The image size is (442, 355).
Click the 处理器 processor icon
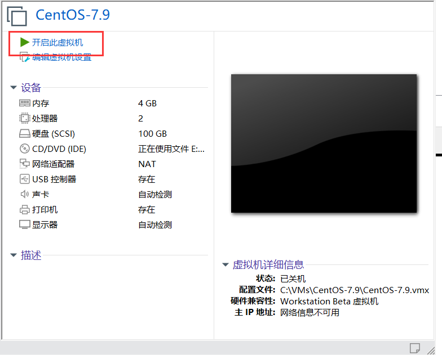pos(25,118)
